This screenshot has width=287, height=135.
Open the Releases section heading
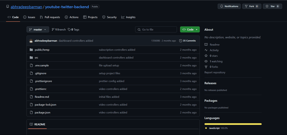click(x=210, y=83)
